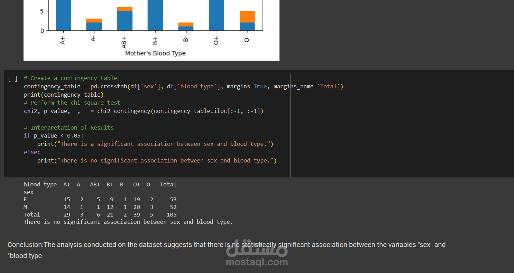
Task: Click the 'O-' tick label on chart
Action: pyautogui.click(x=247, y=39)
